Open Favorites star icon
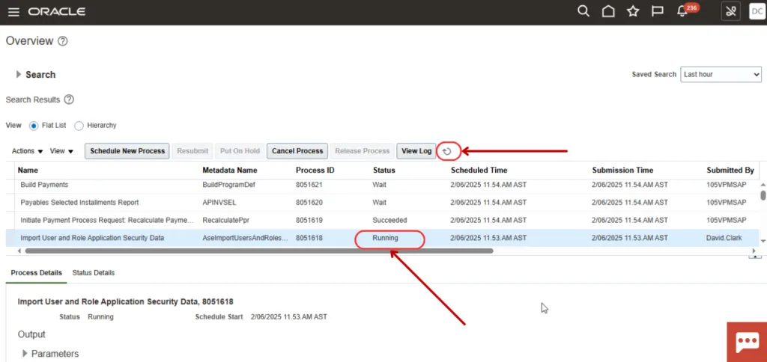Screen dimensions: 767x362 coord(633,11)
